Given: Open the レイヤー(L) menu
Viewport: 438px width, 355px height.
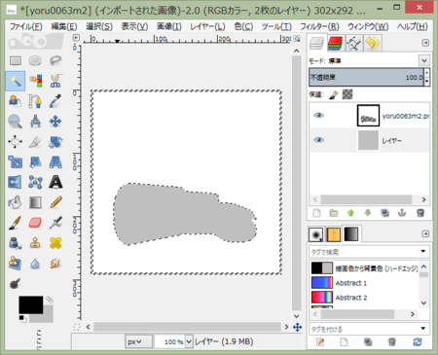Looking at the screenshot, I should (x=207, y=26).
